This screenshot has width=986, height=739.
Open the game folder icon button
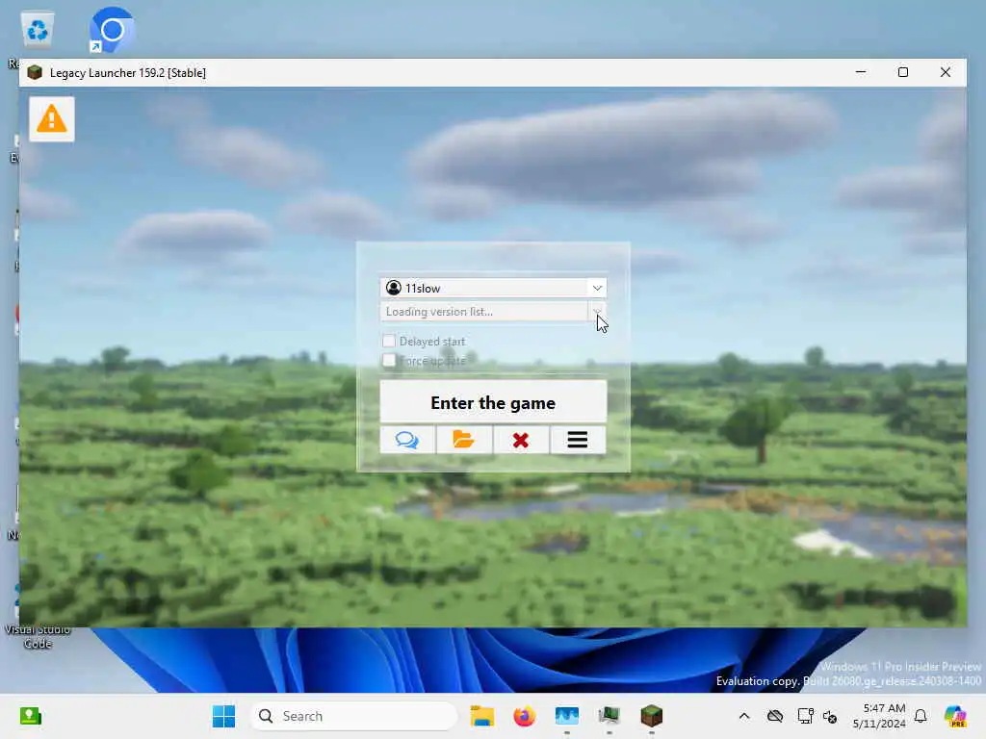[464, 439]
